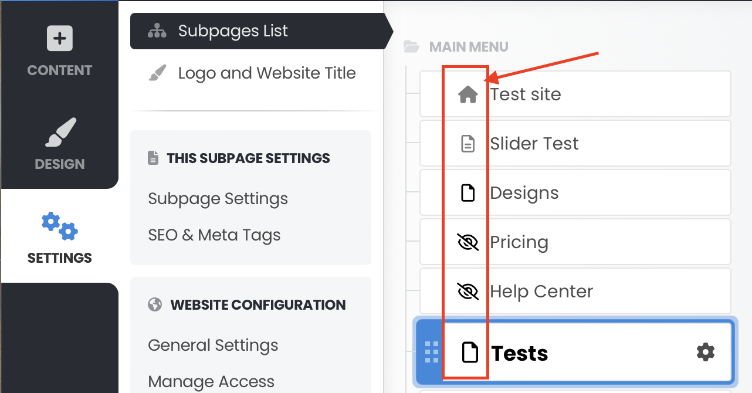Select the Pricing page in the list
The width and height of the screenshot is (752, 393).
pos(575,242)
